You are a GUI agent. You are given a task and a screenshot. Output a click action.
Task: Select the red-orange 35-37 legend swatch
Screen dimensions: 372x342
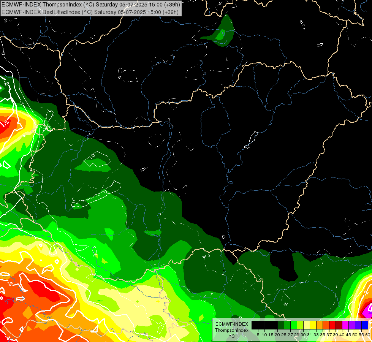pyautogui.click(x=326, y=325)
